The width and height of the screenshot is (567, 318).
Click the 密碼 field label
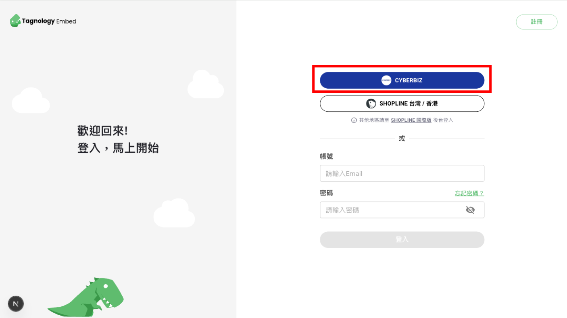(326, 193)
